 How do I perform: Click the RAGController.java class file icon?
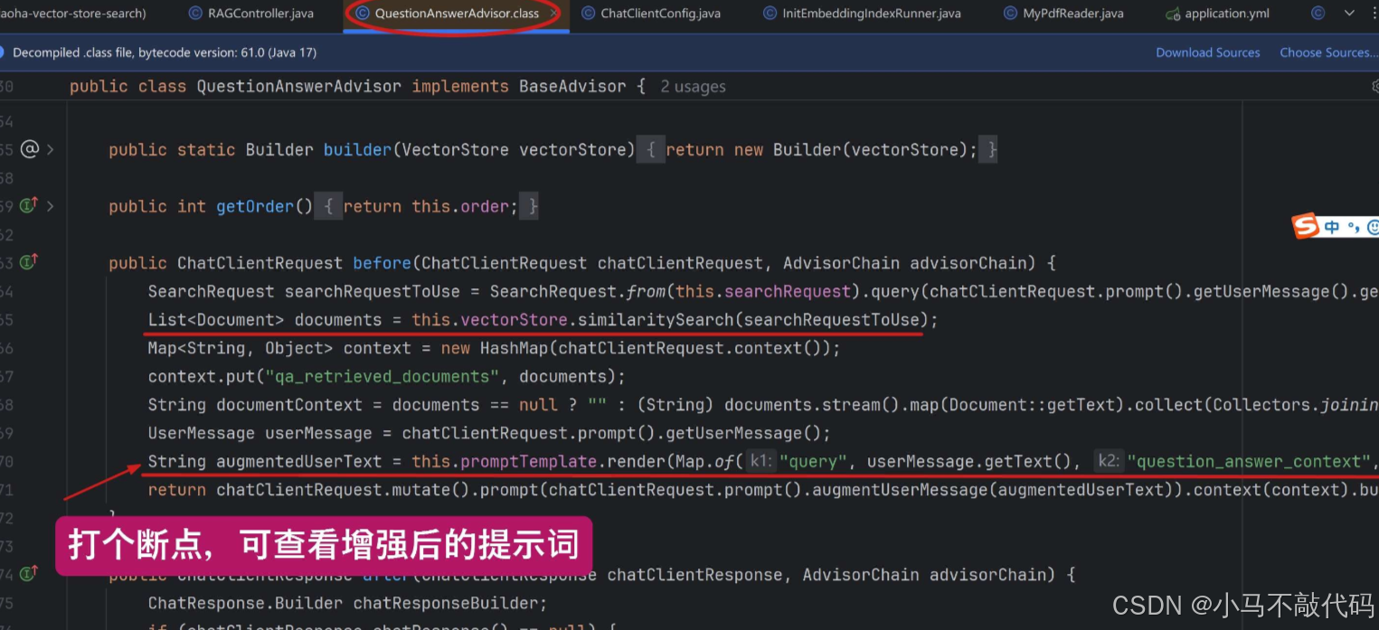click(x=195, y=14)
